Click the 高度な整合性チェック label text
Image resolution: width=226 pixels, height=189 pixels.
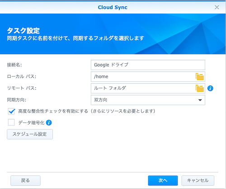pos(87,111)
